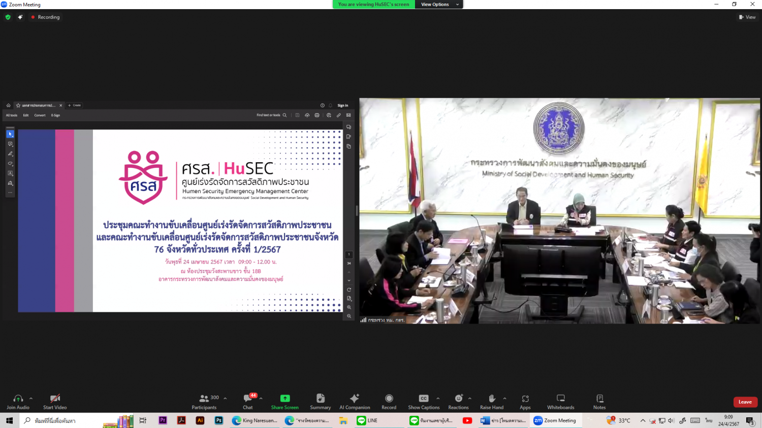
Task: Click the red Leave button
Action: [745, 402]
